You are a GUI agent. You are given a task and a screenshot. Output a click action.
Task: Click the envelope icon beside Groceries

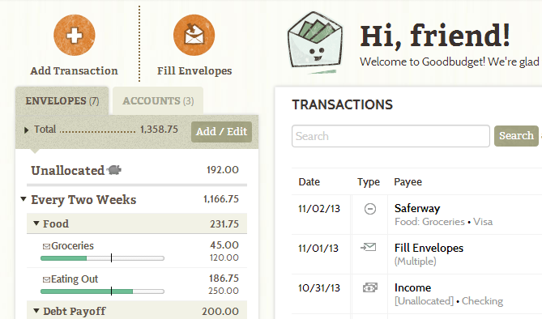coord(46,246)
